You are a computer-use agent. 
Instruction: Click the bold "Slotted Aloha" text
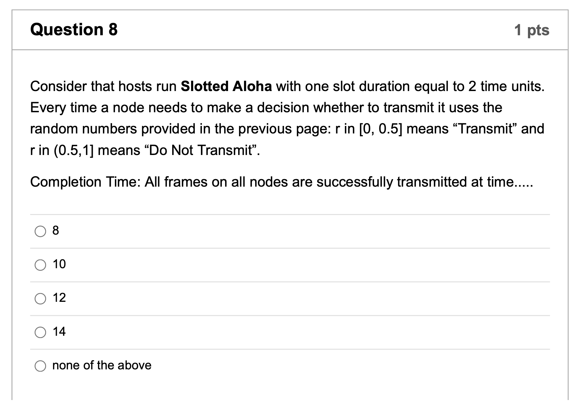[x=226, y=86]
